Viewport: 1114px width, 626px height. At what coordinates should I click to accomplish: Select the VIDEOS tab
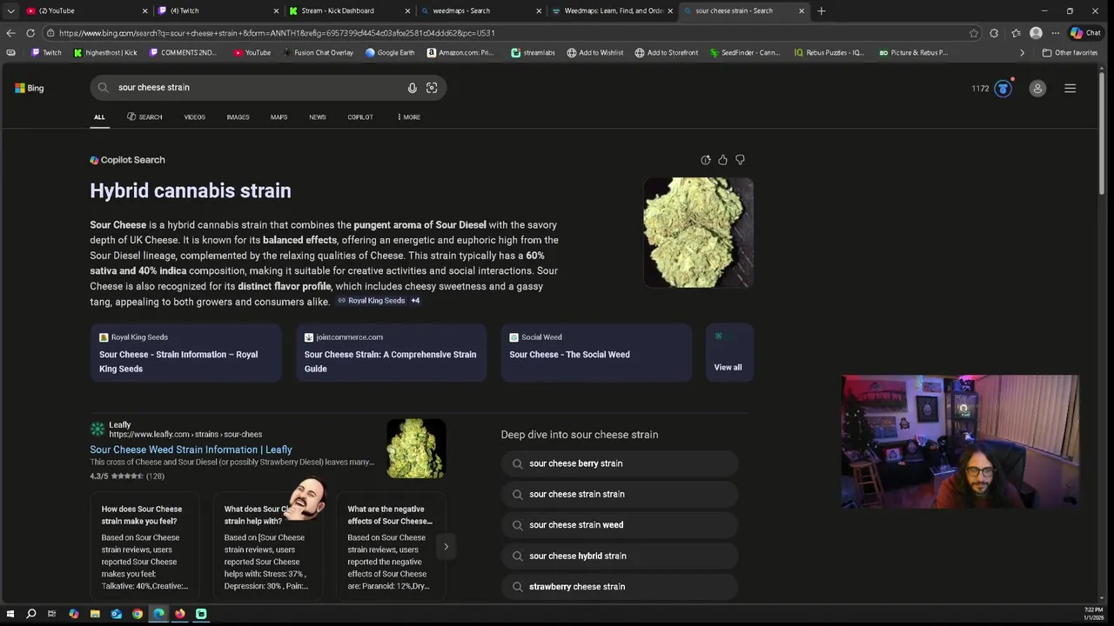coord(195,117)
